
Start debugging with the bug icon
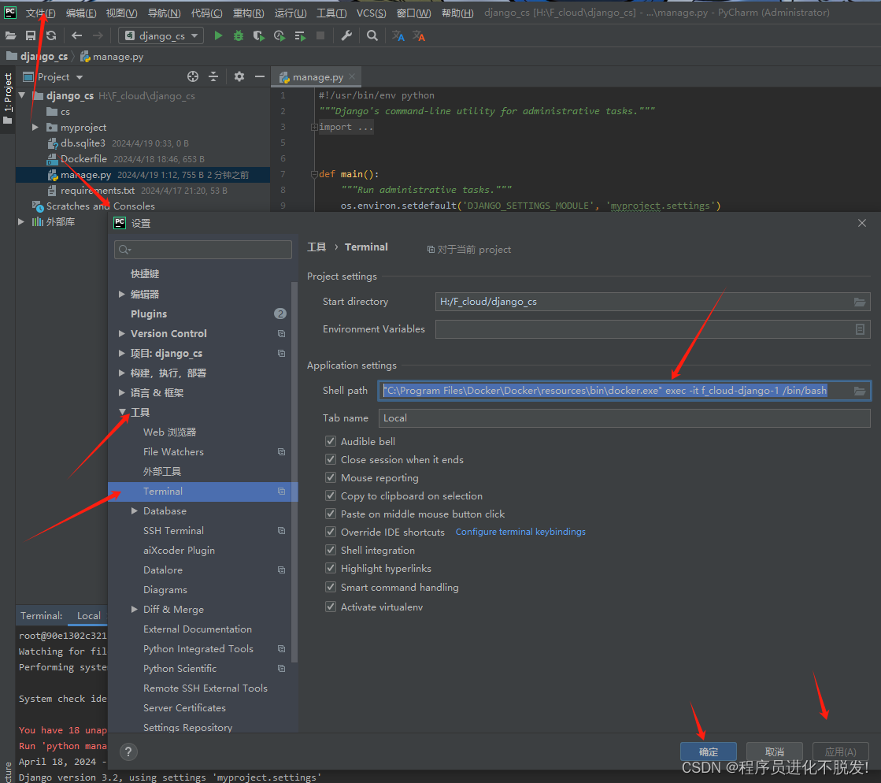[x=239, y=36]
